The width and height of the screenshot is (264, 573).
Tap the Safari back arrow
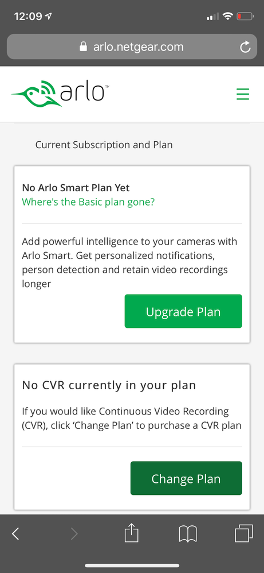click(15, 534)
